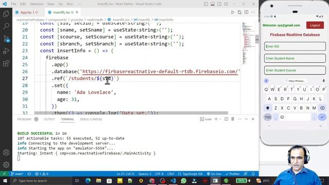This screenshot has width=329, height=185.
Task: Kill terminal with trash icon
Action: pyautogui.click(x=233, y=119)
